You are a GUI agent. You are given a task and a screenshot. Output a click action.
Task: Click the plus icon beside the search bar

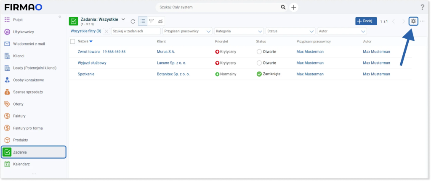tap(294, 8)
